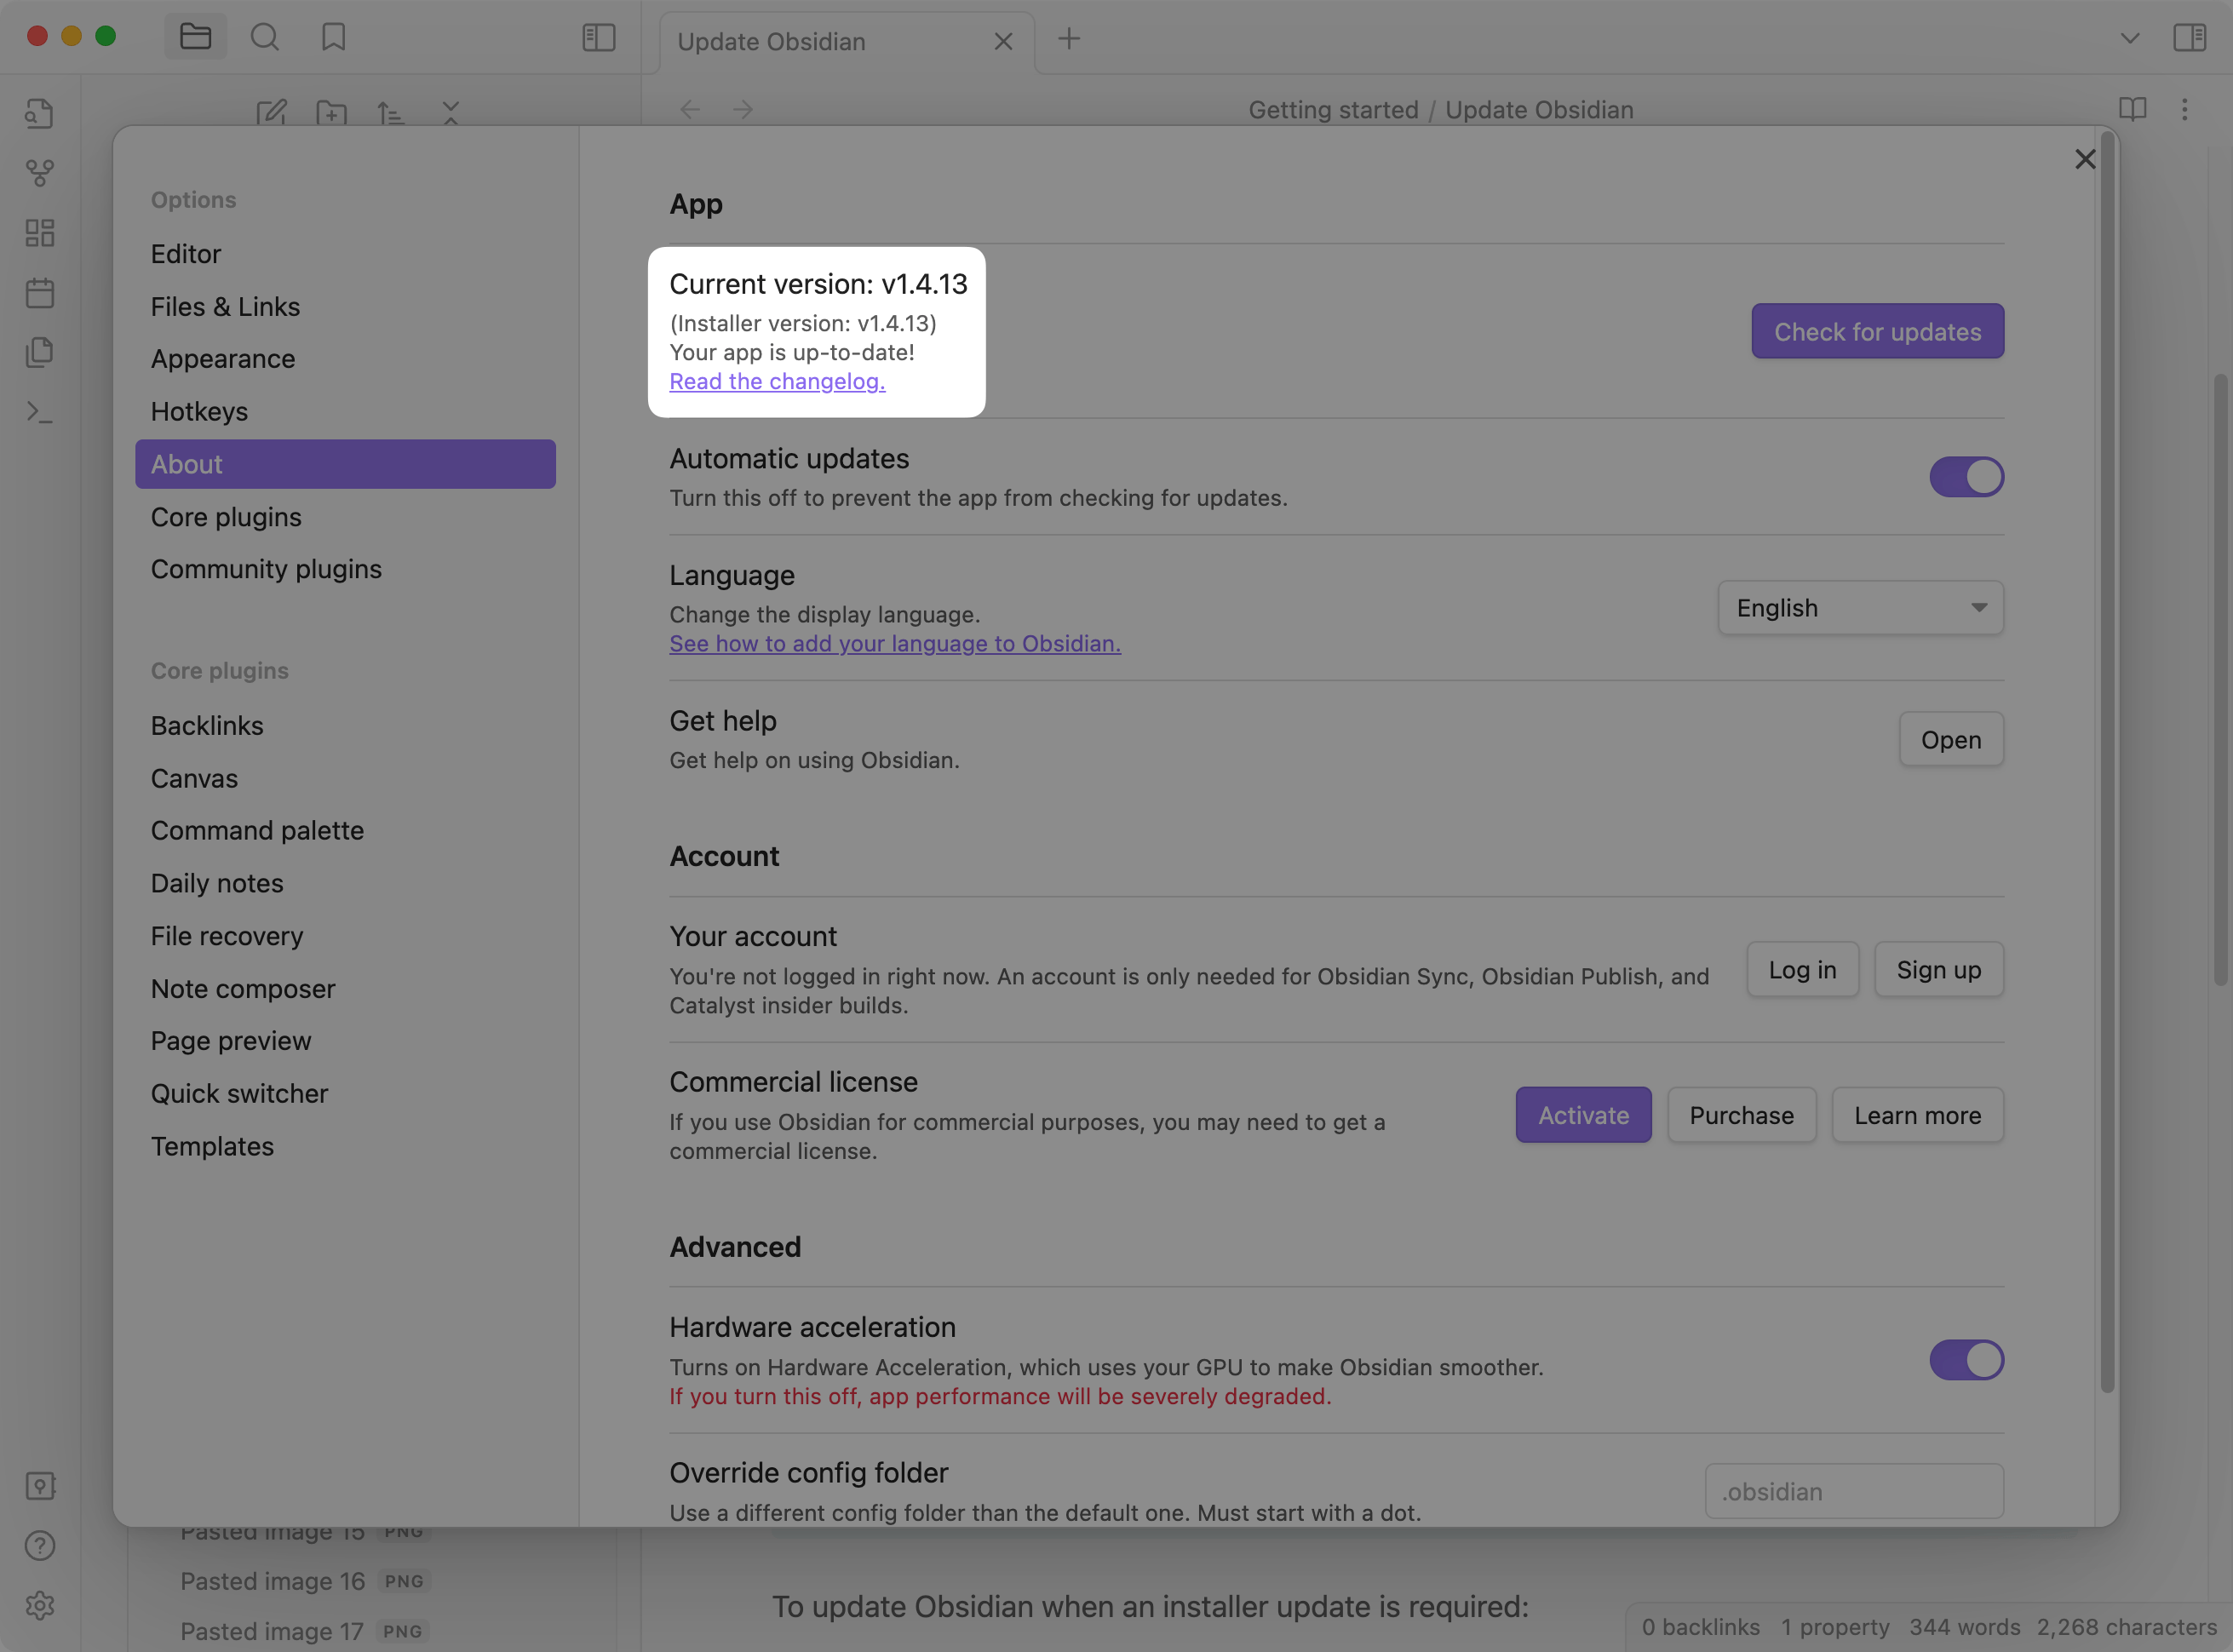2233x1652 pixels.
Task: Open the tab list chevron near window top right
Action: point(2127,38)
